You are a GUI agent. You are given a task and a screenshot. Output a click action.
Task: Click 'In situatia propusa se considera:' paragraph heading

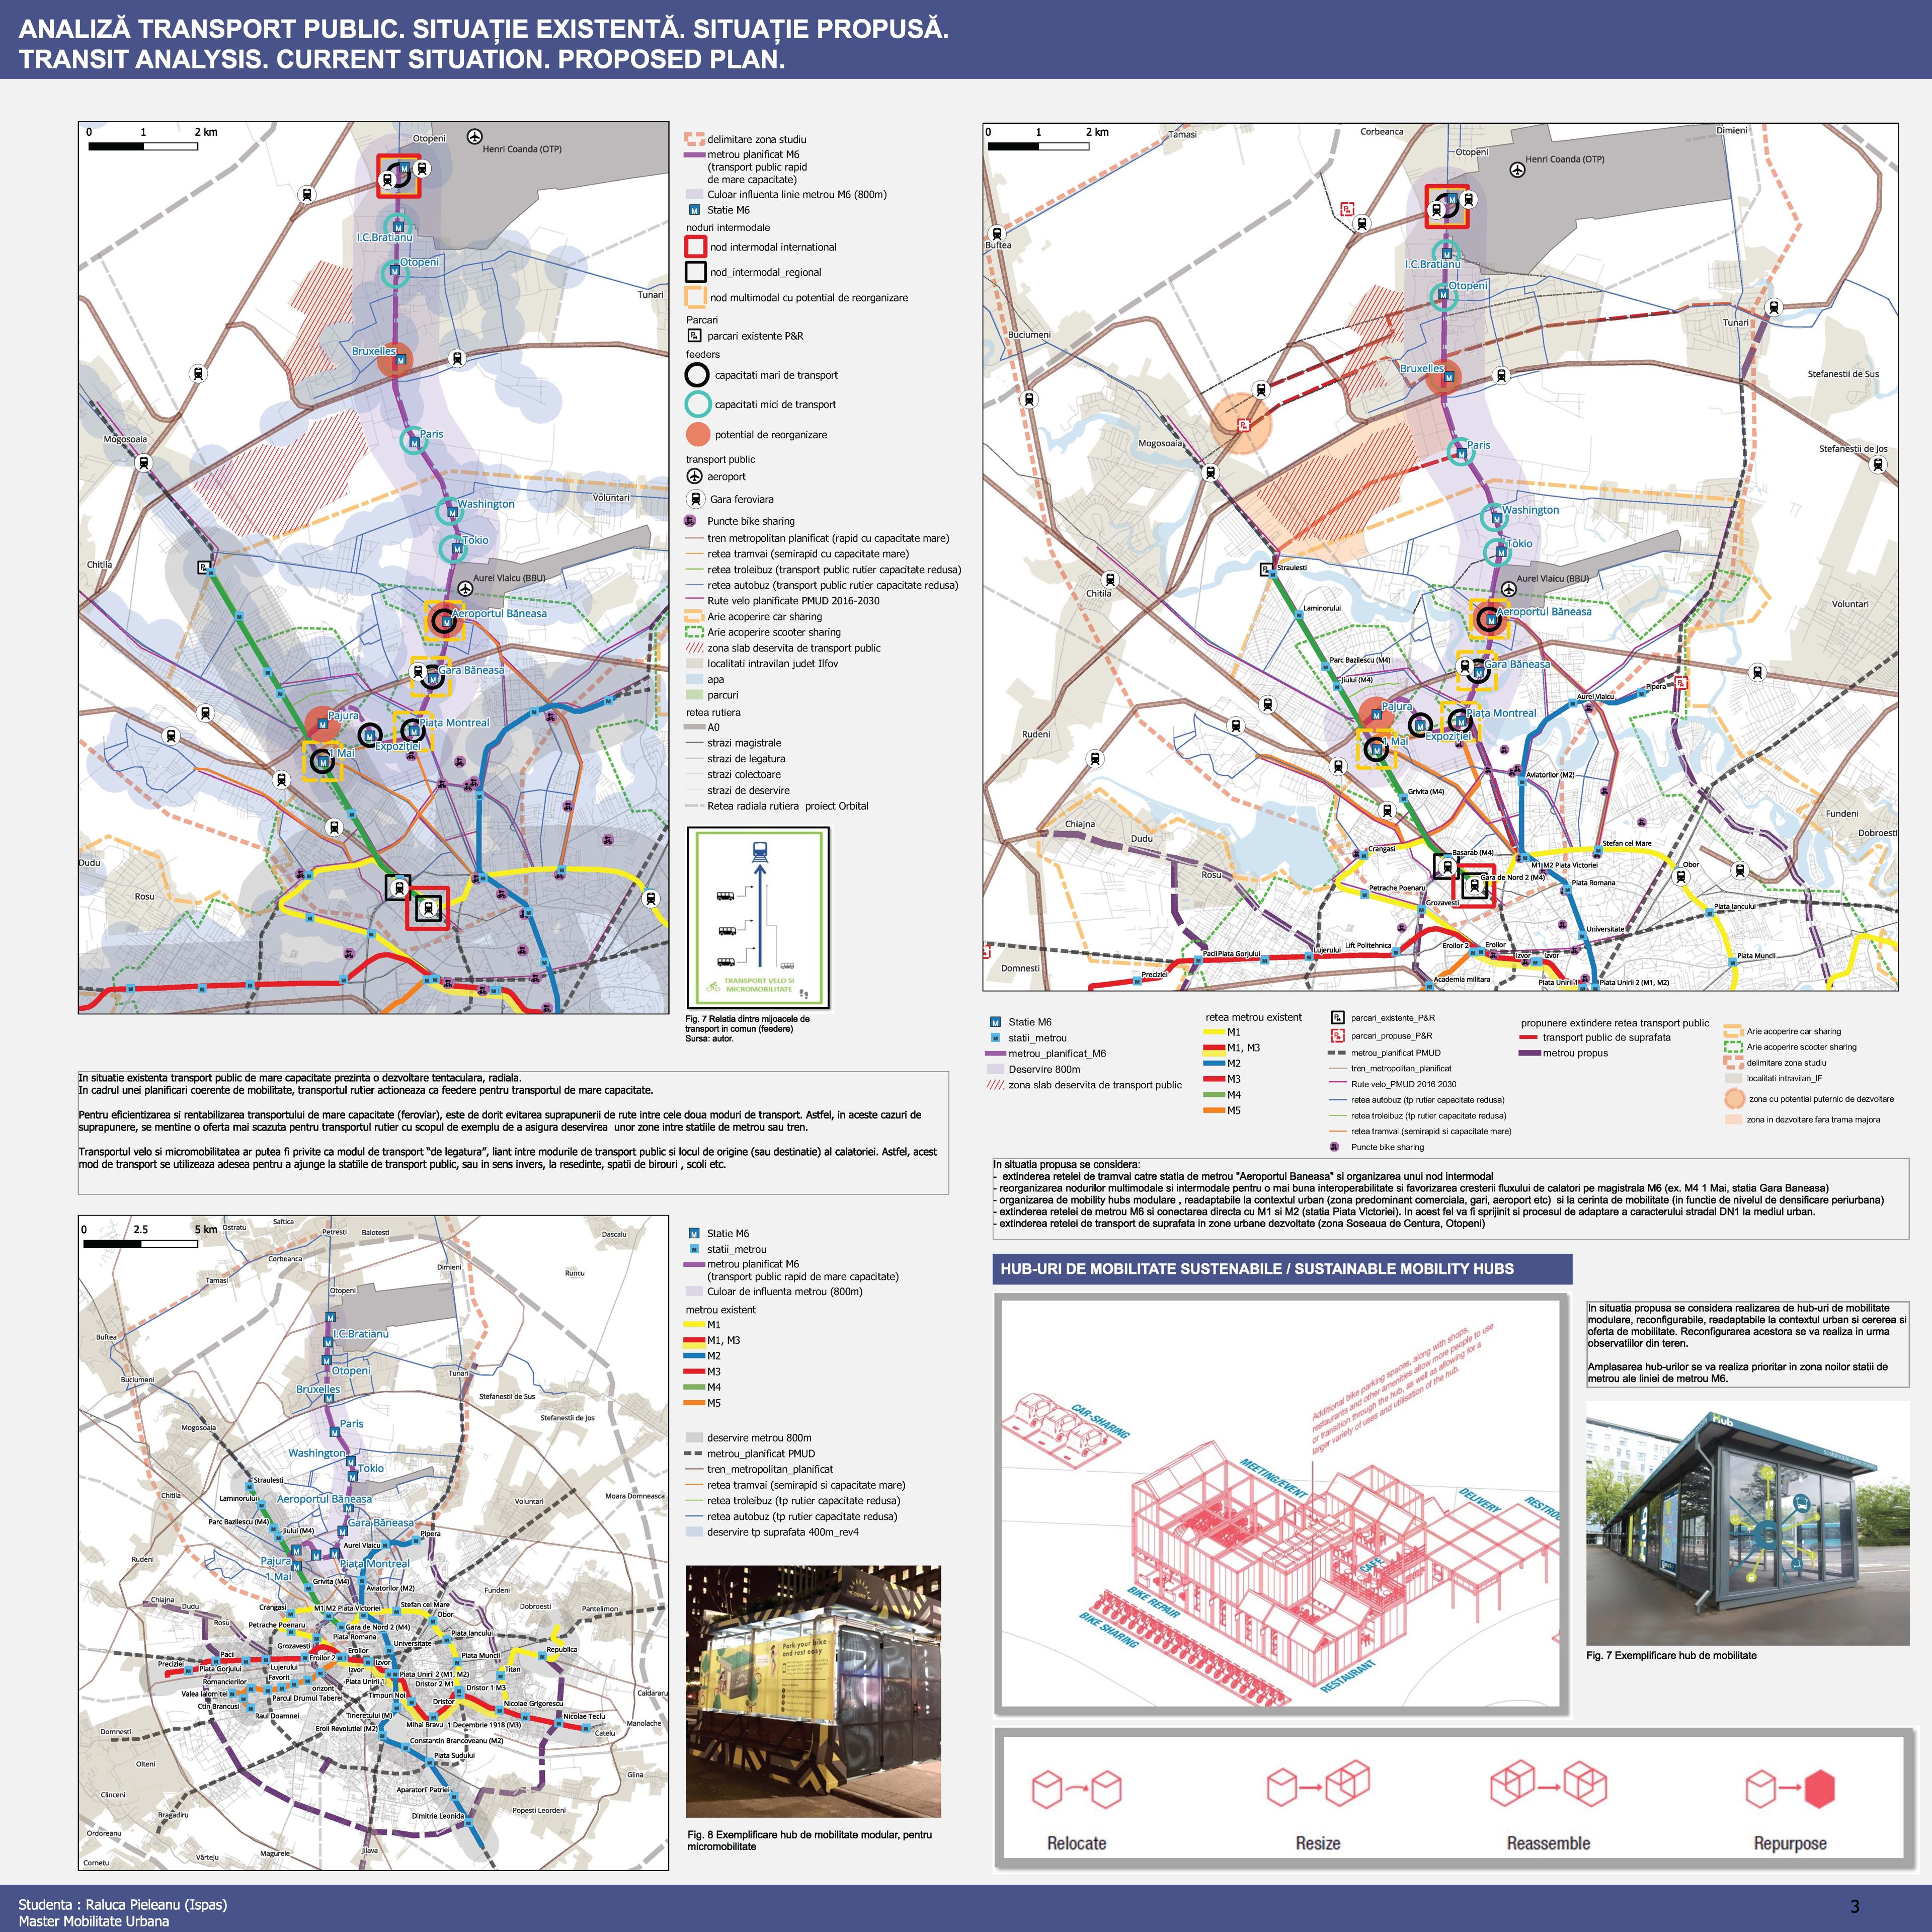click(x=1066, y=1164)
